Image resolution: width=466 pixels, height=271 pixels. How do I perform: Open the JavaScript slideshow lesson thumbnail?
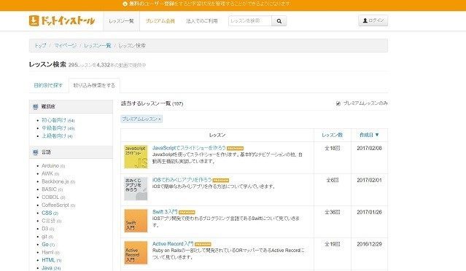click(136, 157)
